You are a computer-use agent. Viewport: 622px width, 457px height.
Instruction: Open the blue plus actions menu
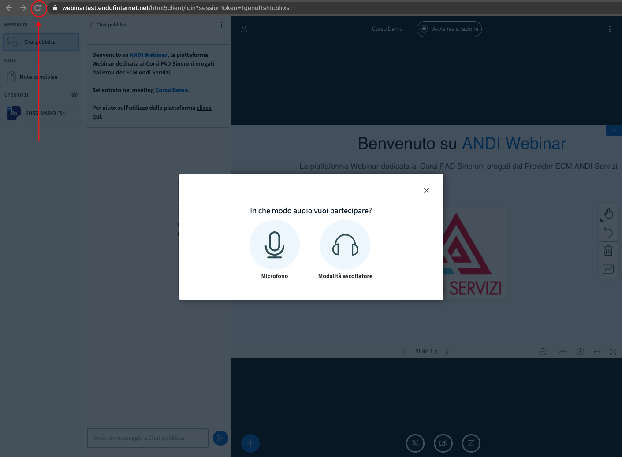click(x=250, y=443)
